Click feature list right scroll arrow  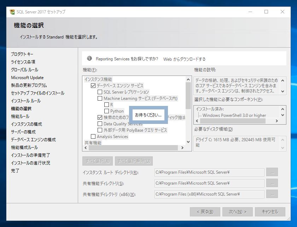click(182, 148)
